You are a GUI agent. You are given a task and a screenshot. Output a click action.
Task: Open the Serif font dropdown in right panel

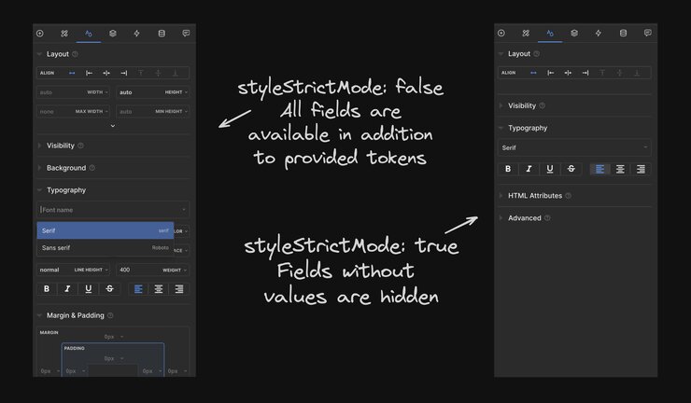point(574,147)
